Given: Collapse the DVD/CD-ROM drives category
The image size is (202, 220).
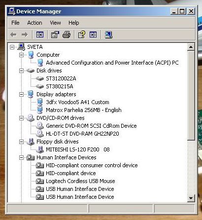Looking at the screenshot, I should [21, 118].
